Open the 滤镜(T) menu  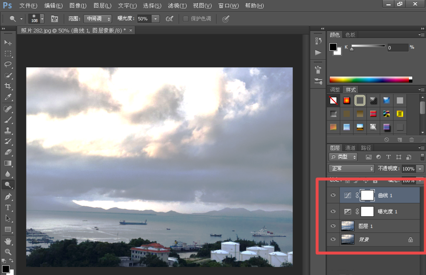click(x=177, y=6)
